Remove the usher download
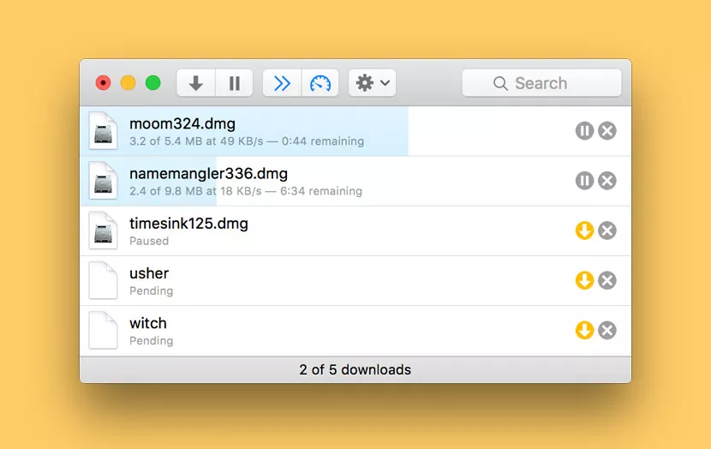The image size is (711, 449). (x=607, y=280)
